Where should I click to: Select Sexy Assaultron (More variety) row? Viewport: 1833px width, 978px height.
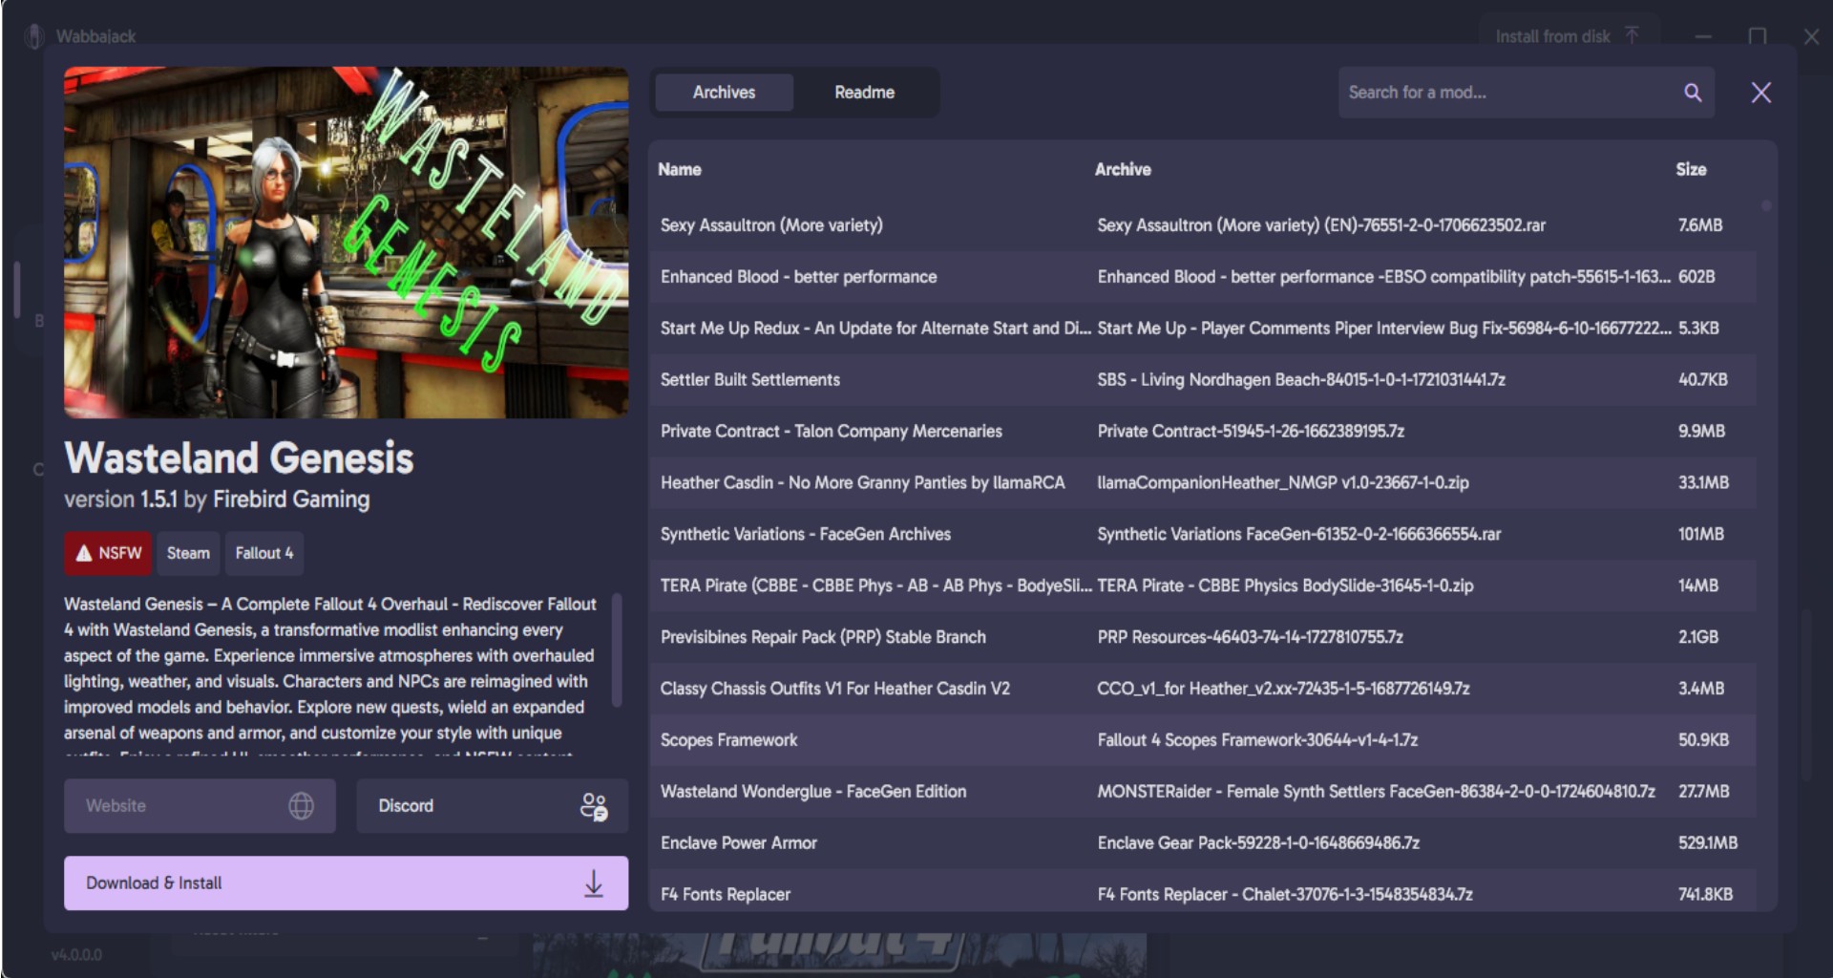1203,225
